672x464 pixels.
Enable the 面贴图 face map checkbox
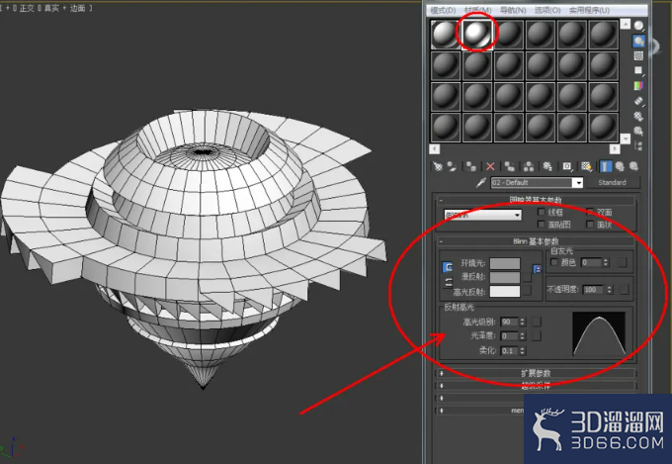click(542, 225)
